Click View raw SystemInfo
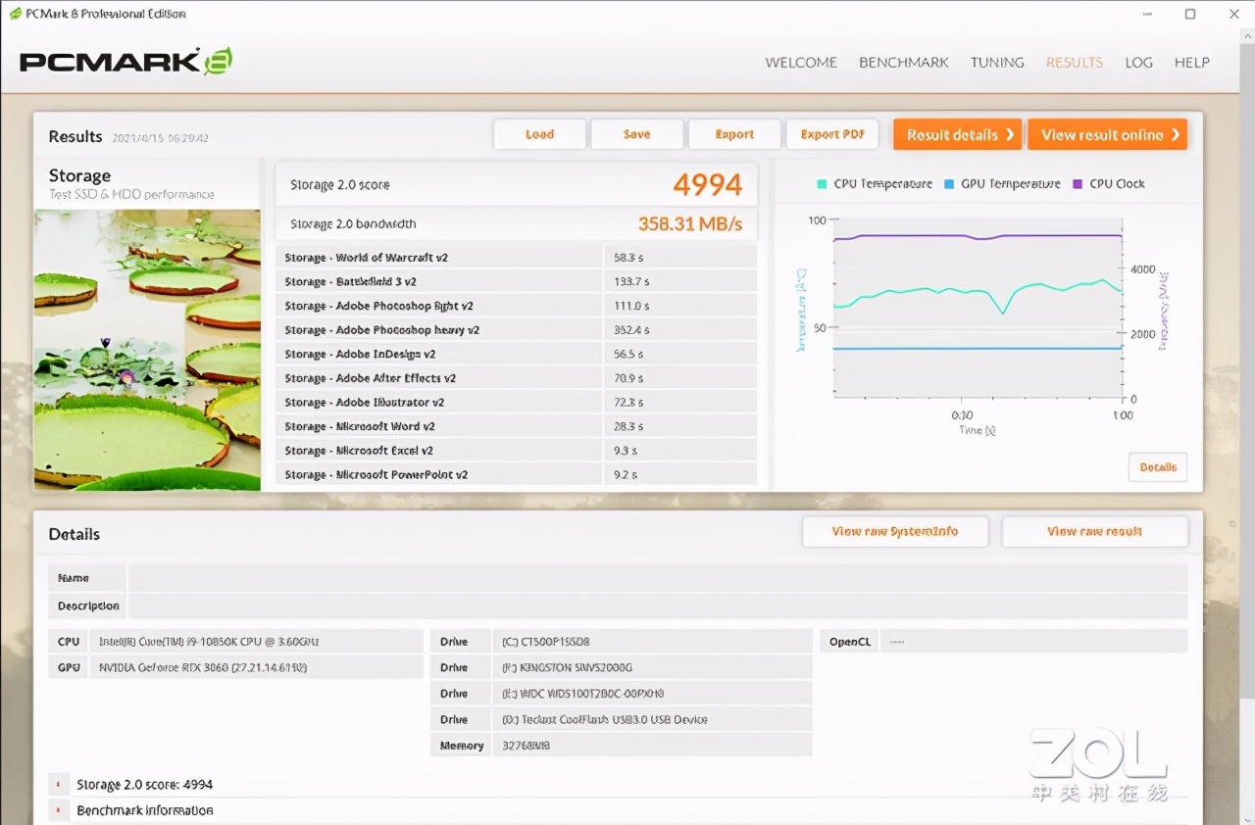Image resolution: width=1255 pixels, height=825 pixels. (895, 531)
